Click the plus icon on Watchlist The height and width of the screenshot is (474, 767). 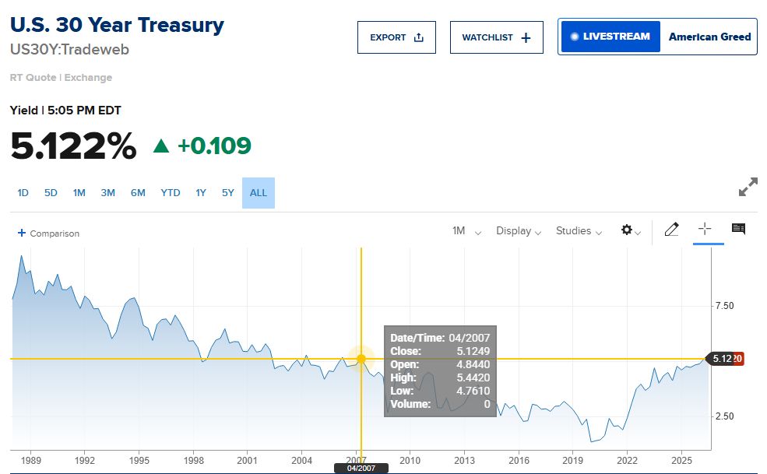[526, 37]
